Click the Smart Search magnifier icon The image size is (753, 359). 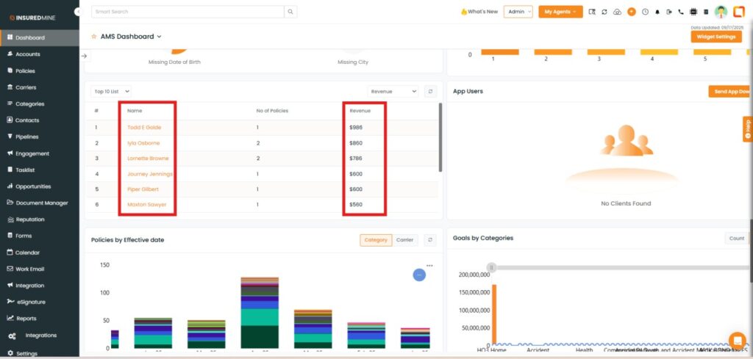291,12
